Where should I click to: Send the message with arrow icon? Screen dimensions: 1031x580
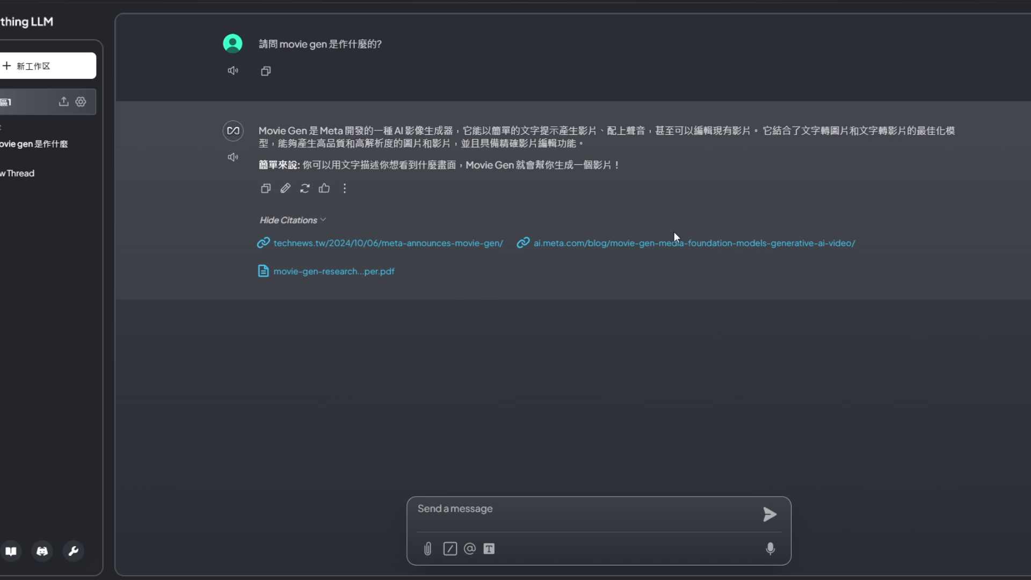tap(769, 514)
